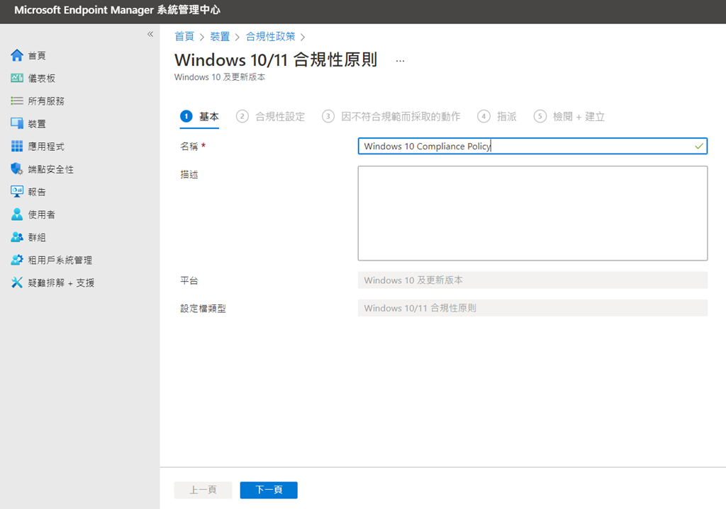Select the Apps (應用程式) grid icon
This screenshot has height=509, width=726.
point(17,147)
